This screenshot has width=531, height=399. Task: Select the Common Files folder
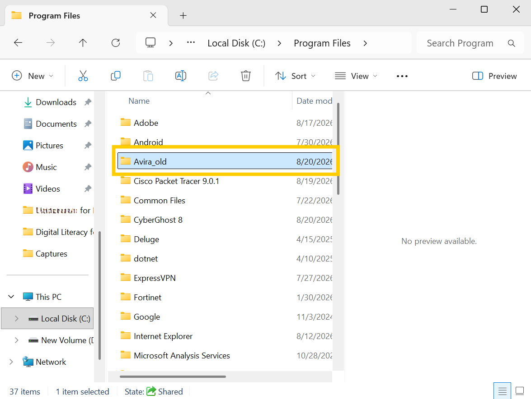pos(225,200)
